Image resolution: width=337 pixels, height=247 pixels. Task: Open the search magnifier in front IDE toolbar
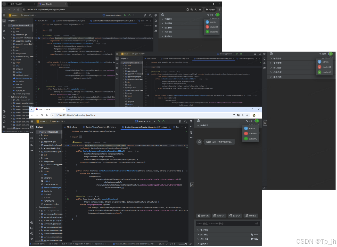pyautogui.click(x=185, y=121)
